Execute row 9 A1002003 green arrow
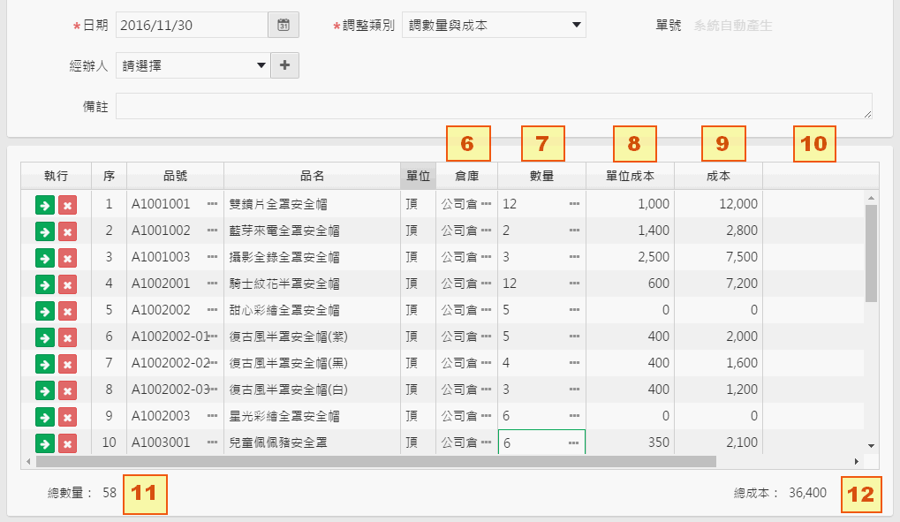Viewport: 900px width, 522px height. point(45,417)
